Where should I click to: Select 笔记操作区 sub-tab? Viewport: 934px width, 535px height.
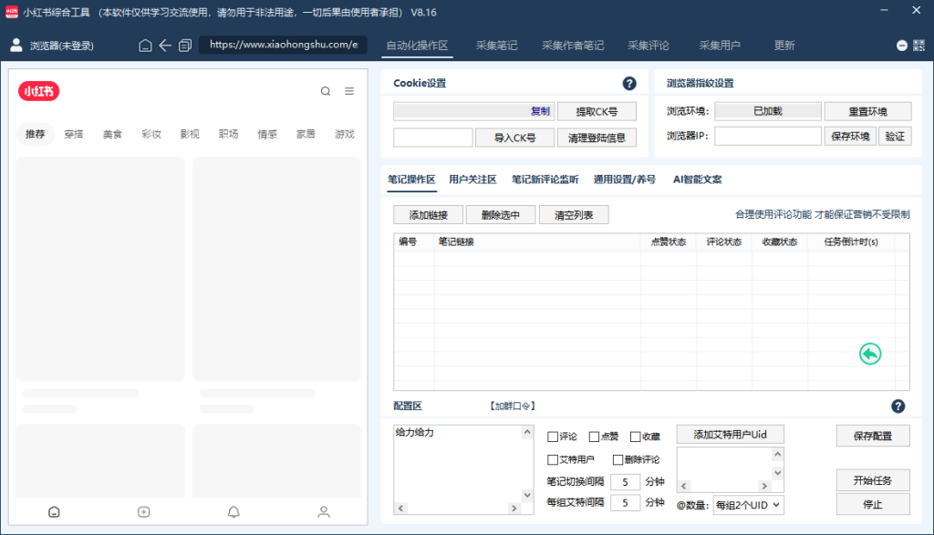(x=411, y=180)
